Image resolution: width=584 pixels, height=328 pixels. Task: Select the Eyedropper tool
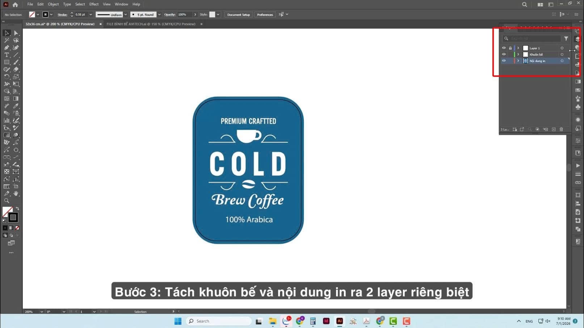(16, 106)
